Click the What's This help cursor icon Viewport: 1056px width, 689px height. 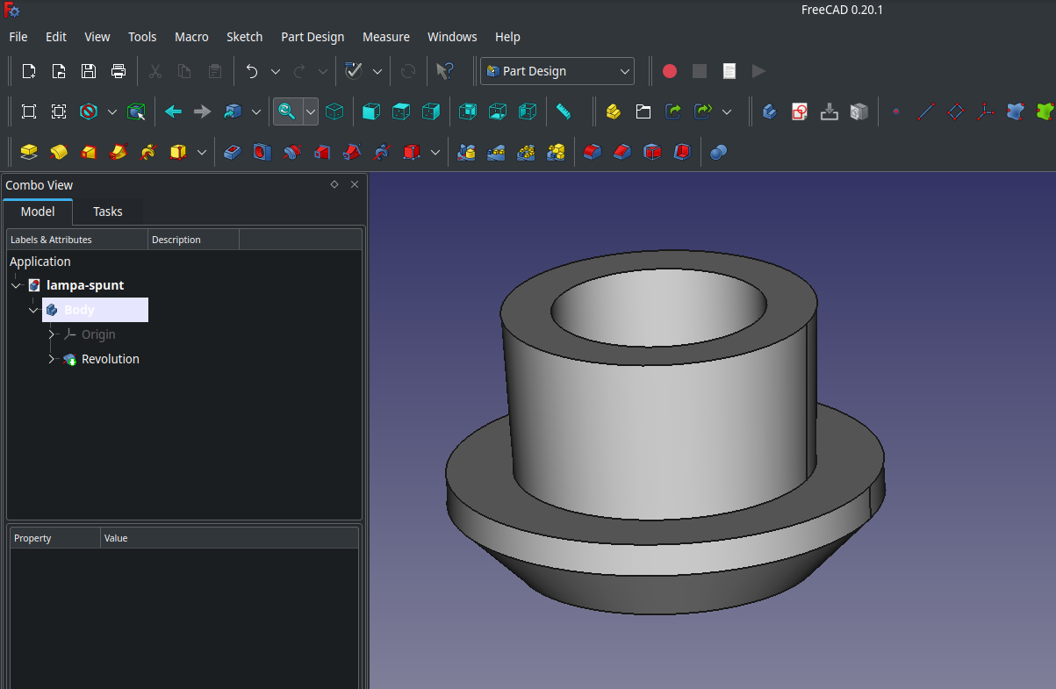click(445, 71)
